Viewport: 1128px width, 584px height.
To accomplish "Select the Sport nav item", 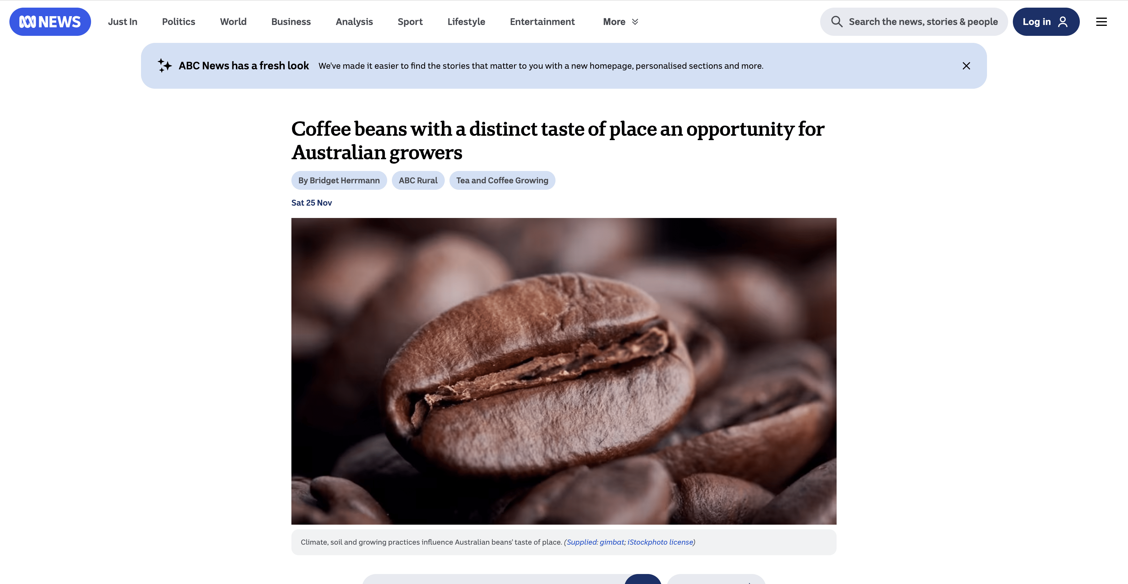I will pyautogui.click(x=410, y=21).
